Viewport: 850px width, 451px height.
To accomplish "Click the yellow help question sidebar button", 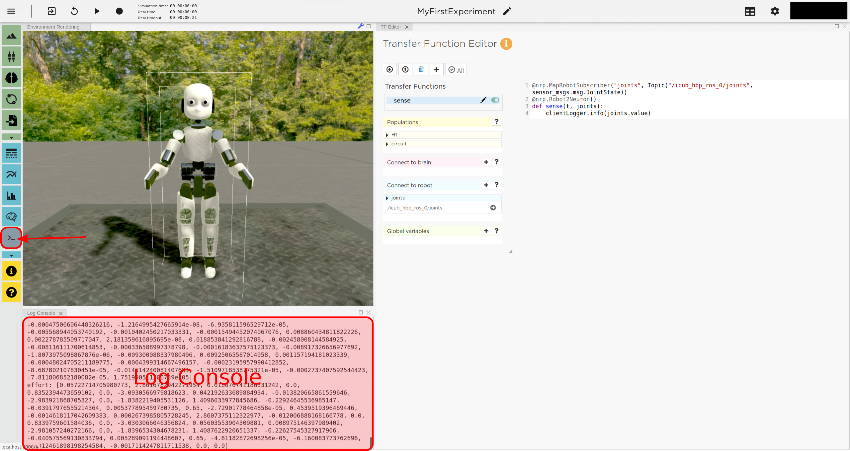I will 12,292.
